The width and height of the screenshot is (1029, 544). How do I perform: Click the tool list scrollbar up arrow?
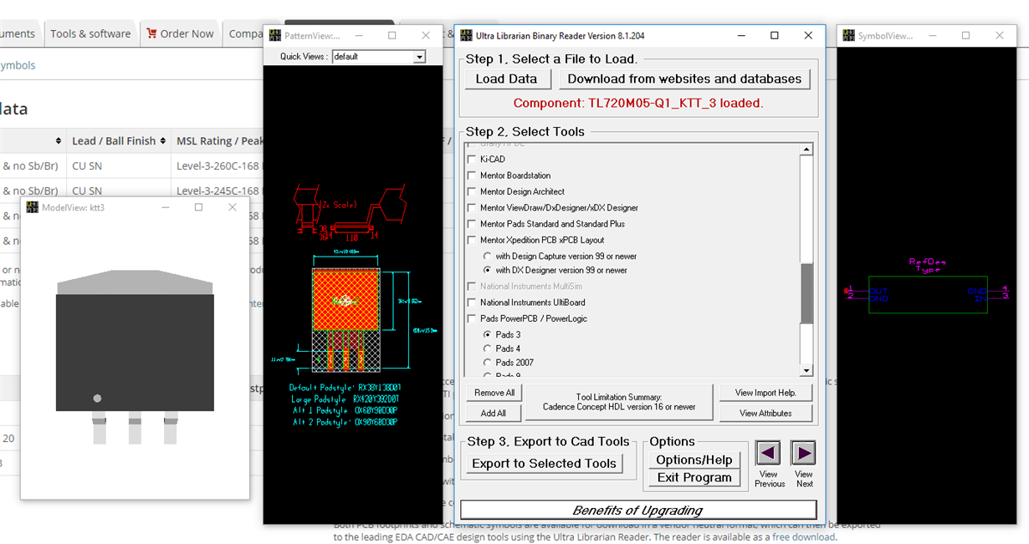coord(806,150)
